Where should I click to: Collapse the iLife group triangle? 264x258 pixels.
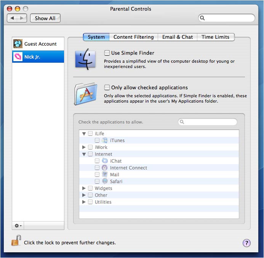(x=84, y=134)
